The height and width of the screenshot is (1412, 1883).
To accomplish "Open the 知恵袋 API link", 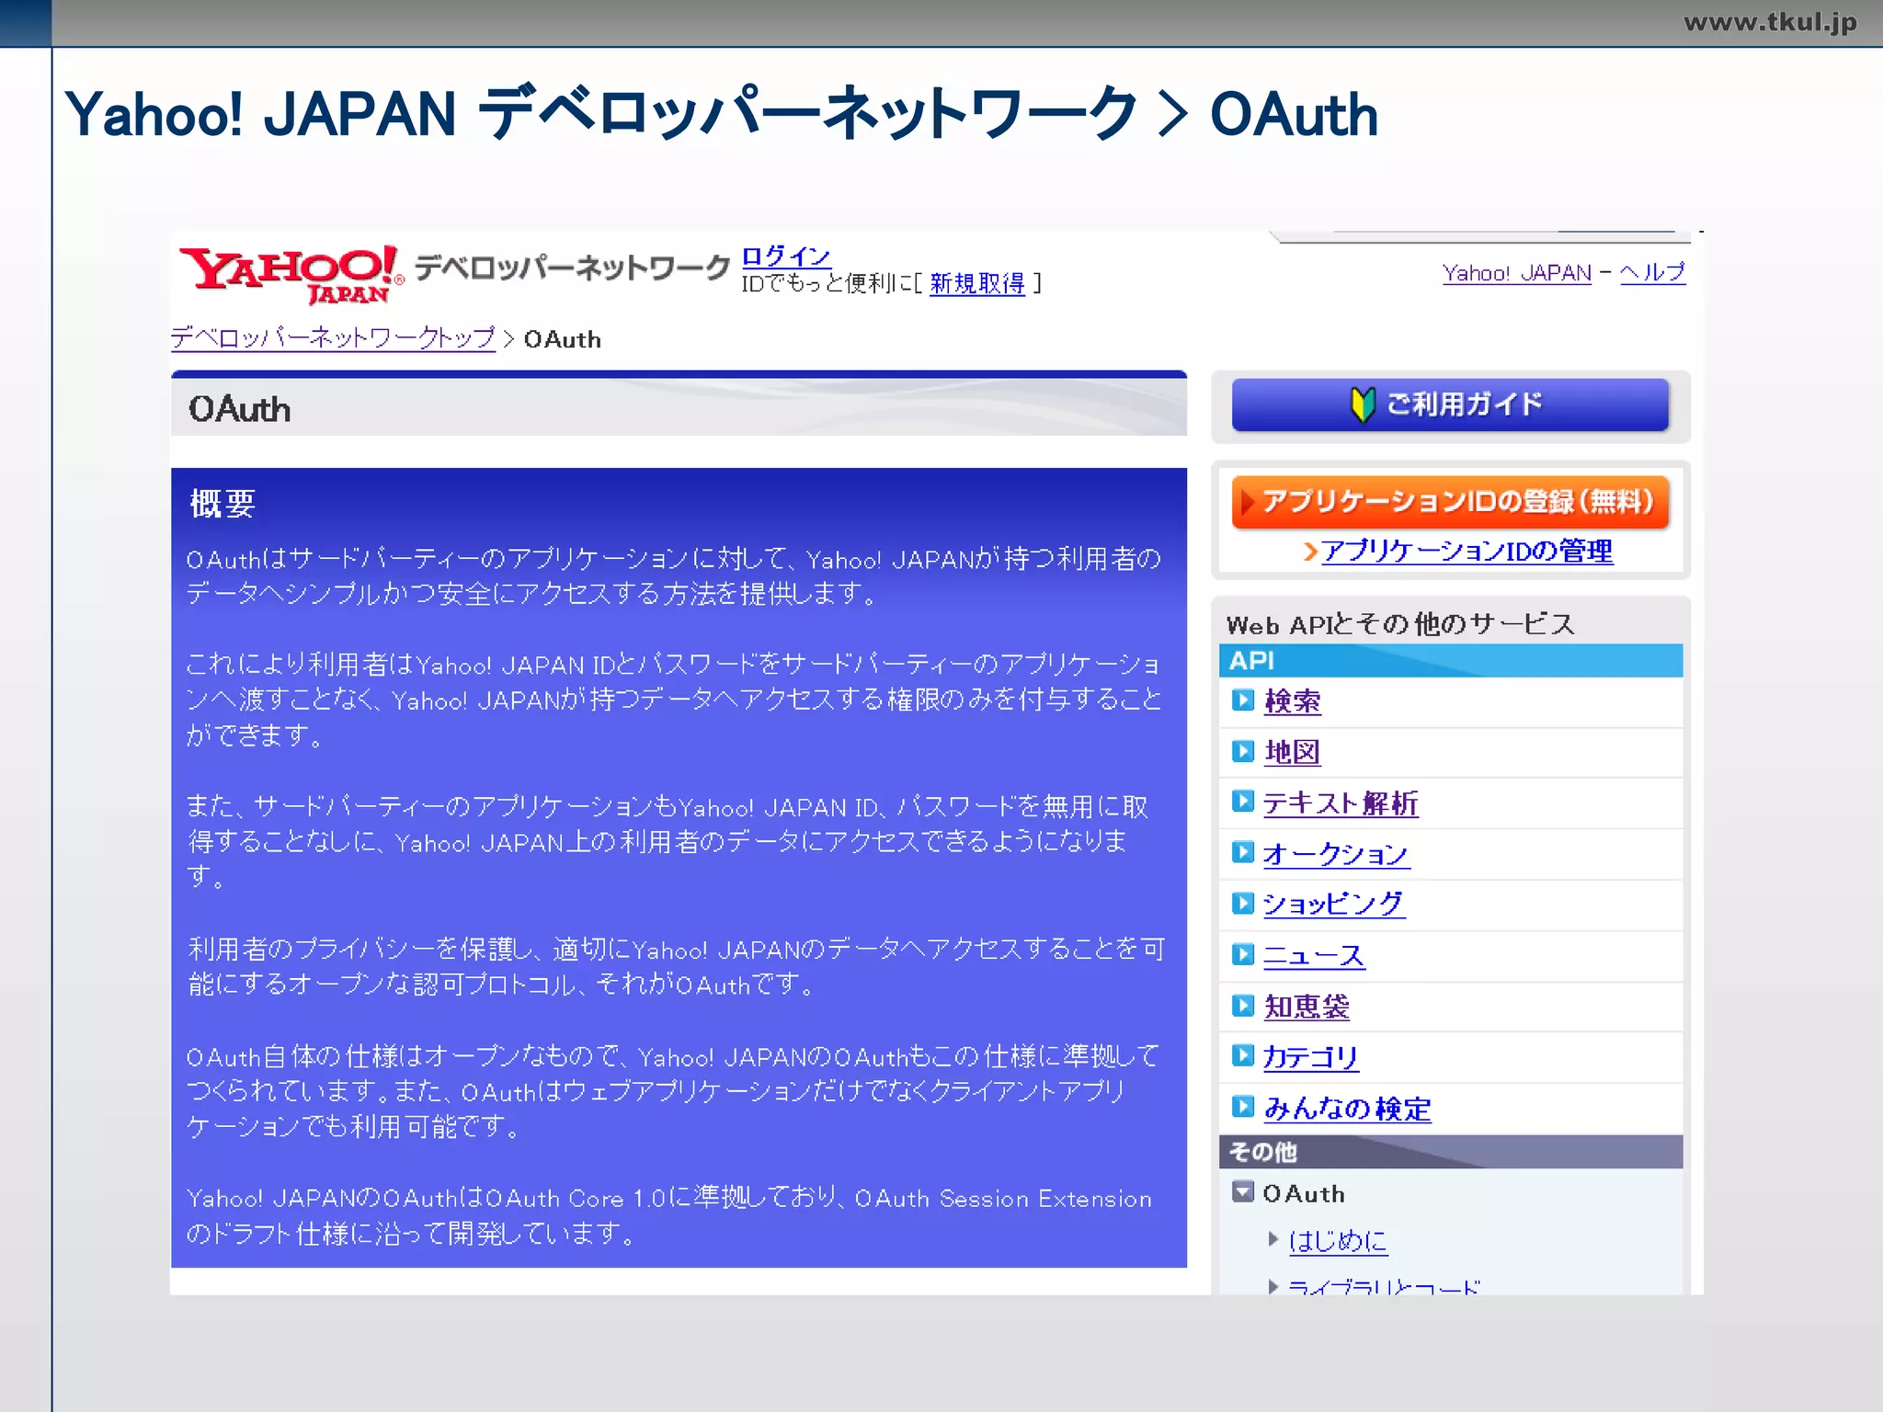I will 1307,1007.
